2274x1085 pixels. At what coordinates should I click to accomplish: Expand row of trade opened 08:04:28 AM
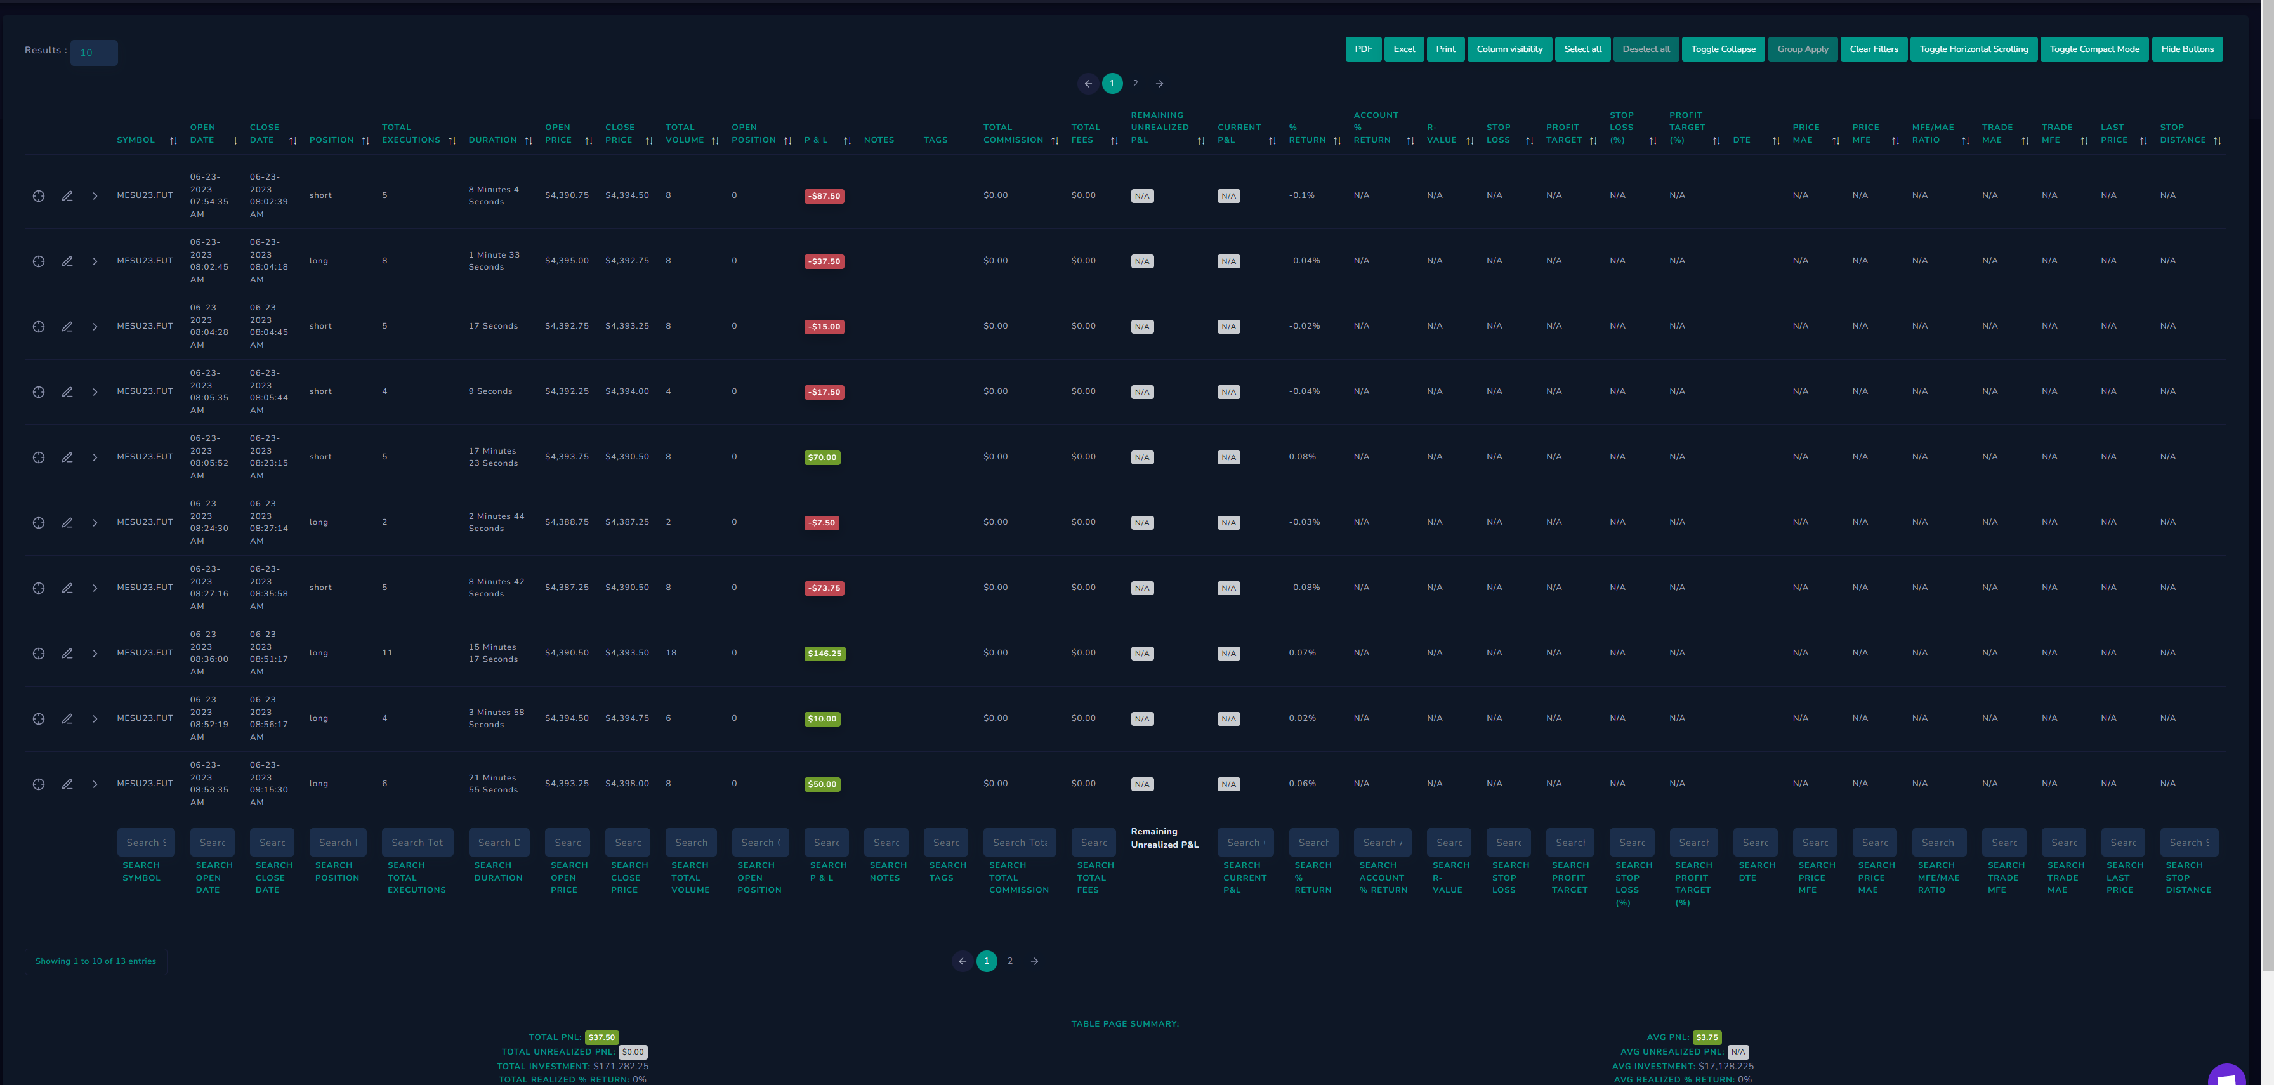[95, 327]
